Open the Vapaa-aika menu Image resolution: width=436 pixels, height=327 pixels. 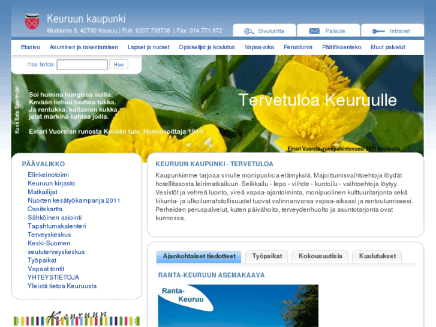[x=259, y=47]
